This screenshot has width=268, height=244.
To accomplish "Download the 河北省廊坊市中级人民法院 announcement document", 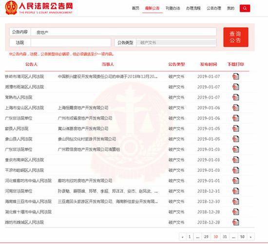I will coord(236,181).
